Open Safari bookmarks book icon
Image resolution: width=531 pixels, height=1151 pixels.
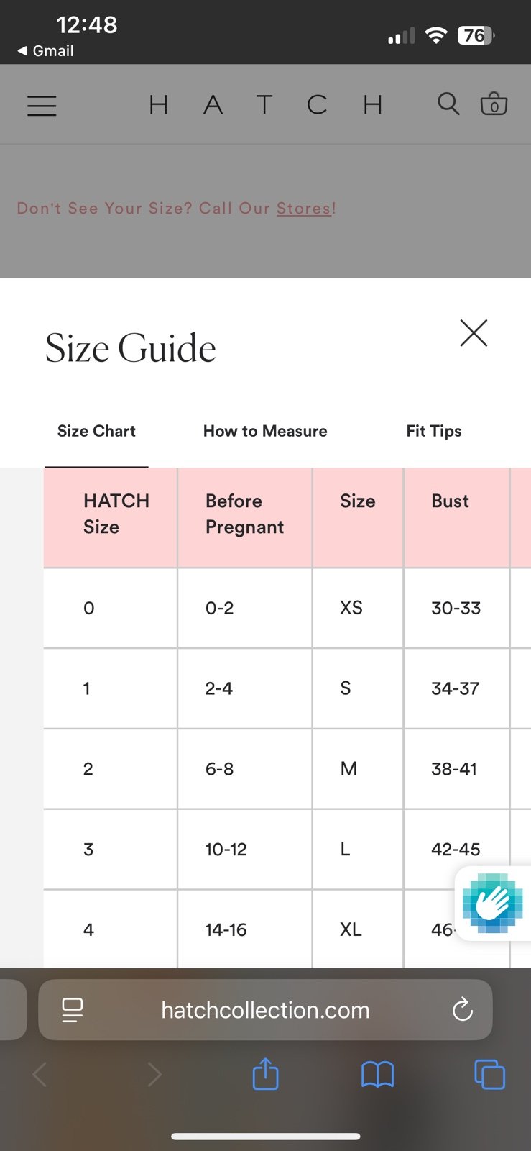pyautogui.click(x=377, y=1075)
